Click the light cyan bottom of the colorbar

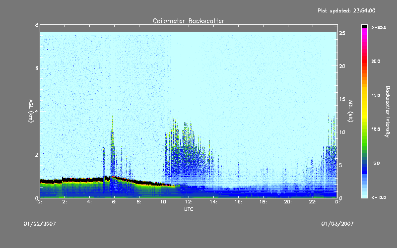pos(364,195)
